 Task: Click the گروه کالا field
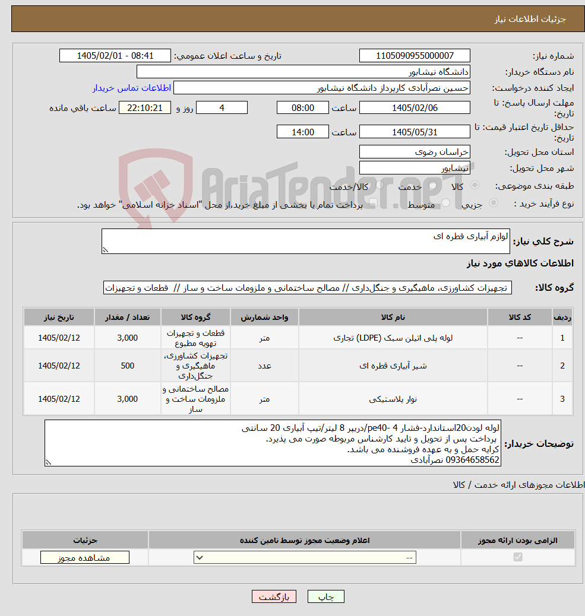pos(308,288)
